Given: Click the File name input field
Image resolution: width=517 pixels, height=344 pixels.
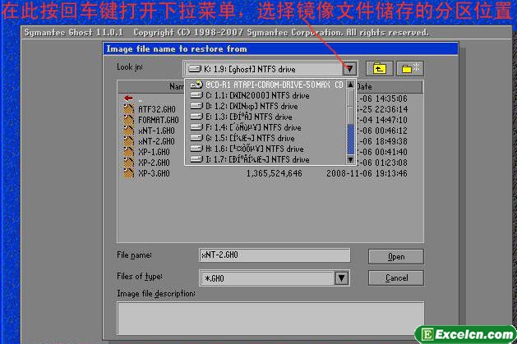Looking at the screenshot, I should coord(275,255).
